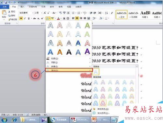Click the spell-check icon in status bar

[x=27, y=115]
